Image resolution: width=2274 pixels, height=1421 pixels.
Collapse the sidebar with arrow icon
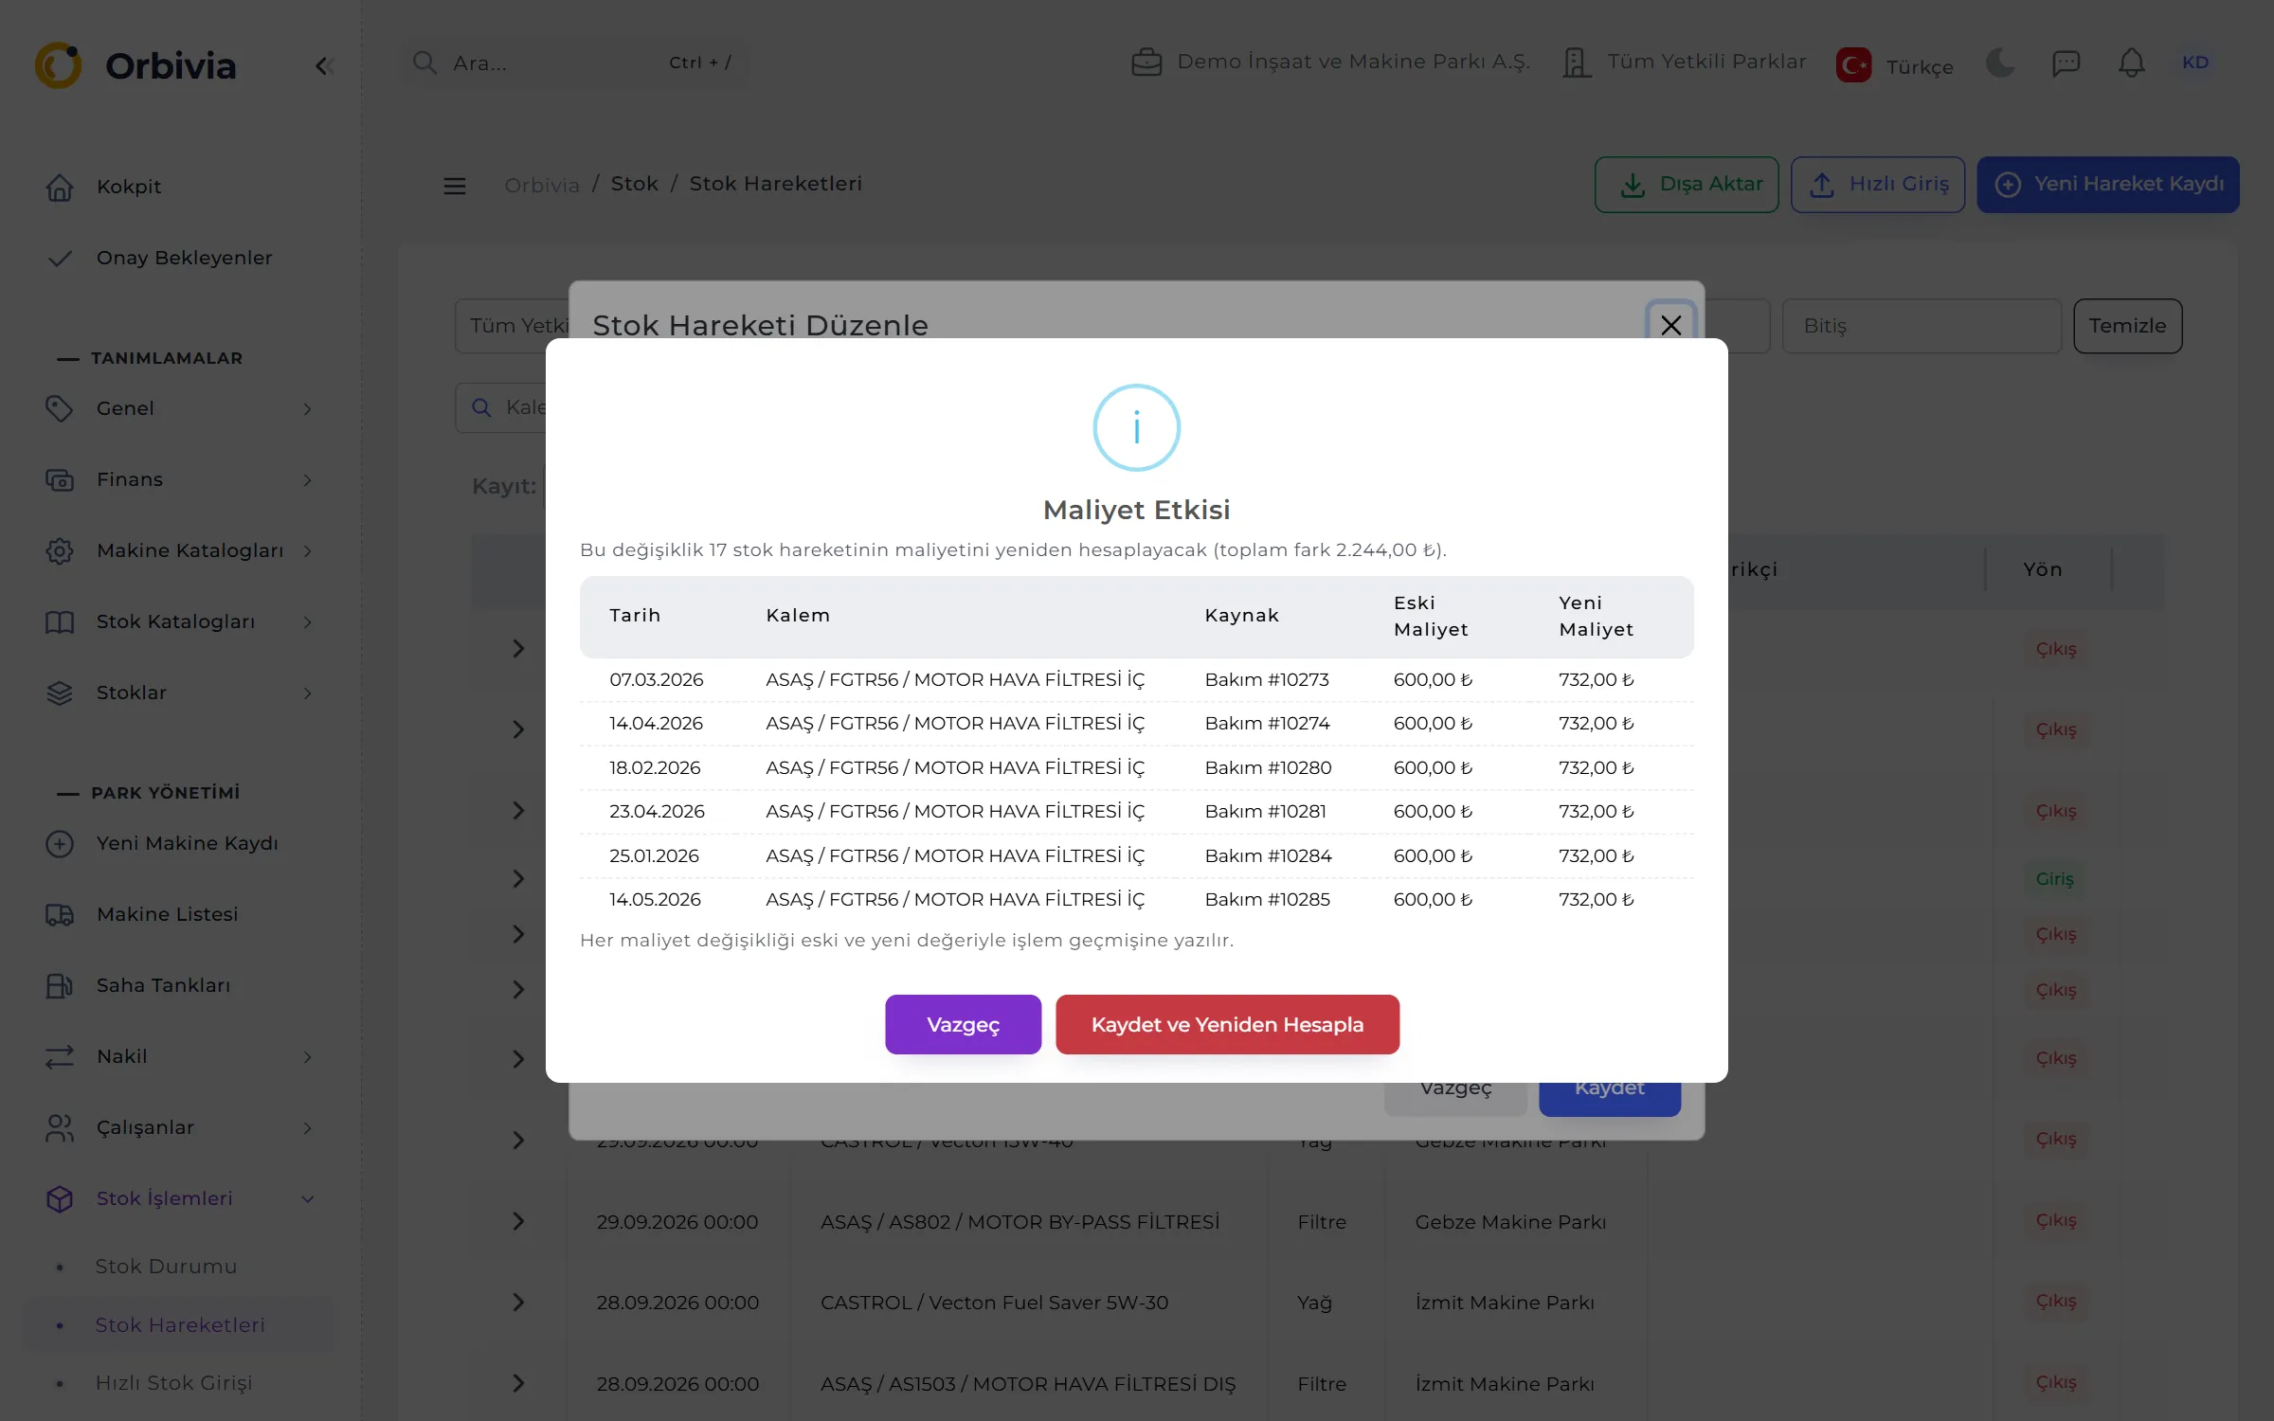point(323,65)
